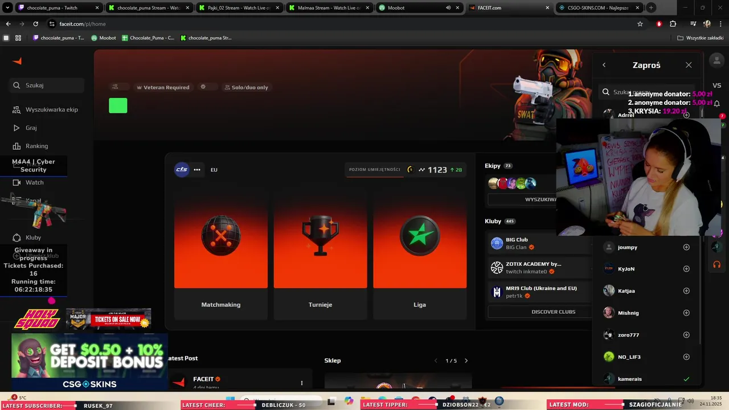
Task: Toggle the kamerais invited checkmark
Action: tap(686, 379)
